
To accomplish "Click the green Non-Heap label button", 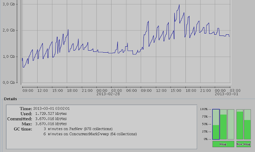I will [243, 144].
